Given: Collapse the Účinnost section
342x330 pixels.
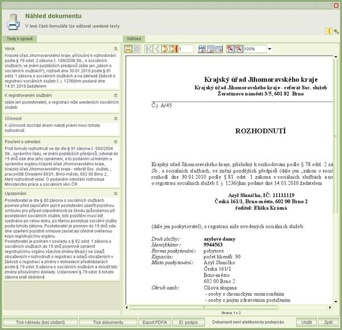Looking at the screenshot, I should (x=116, y=118).
